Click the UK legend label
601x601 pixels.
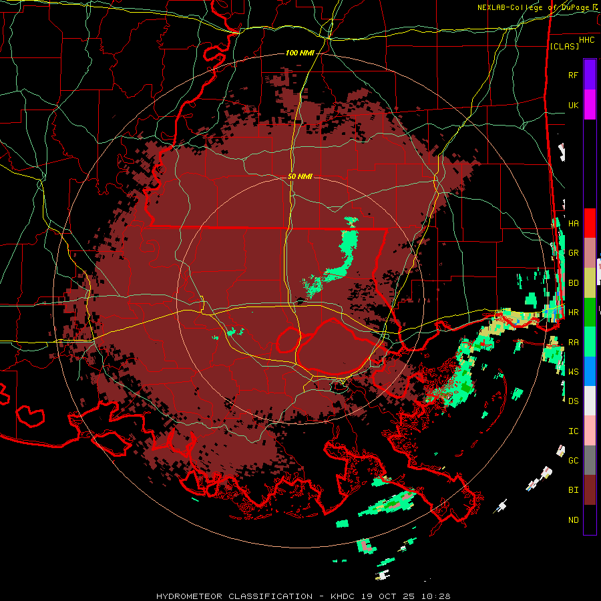point(573,105)
